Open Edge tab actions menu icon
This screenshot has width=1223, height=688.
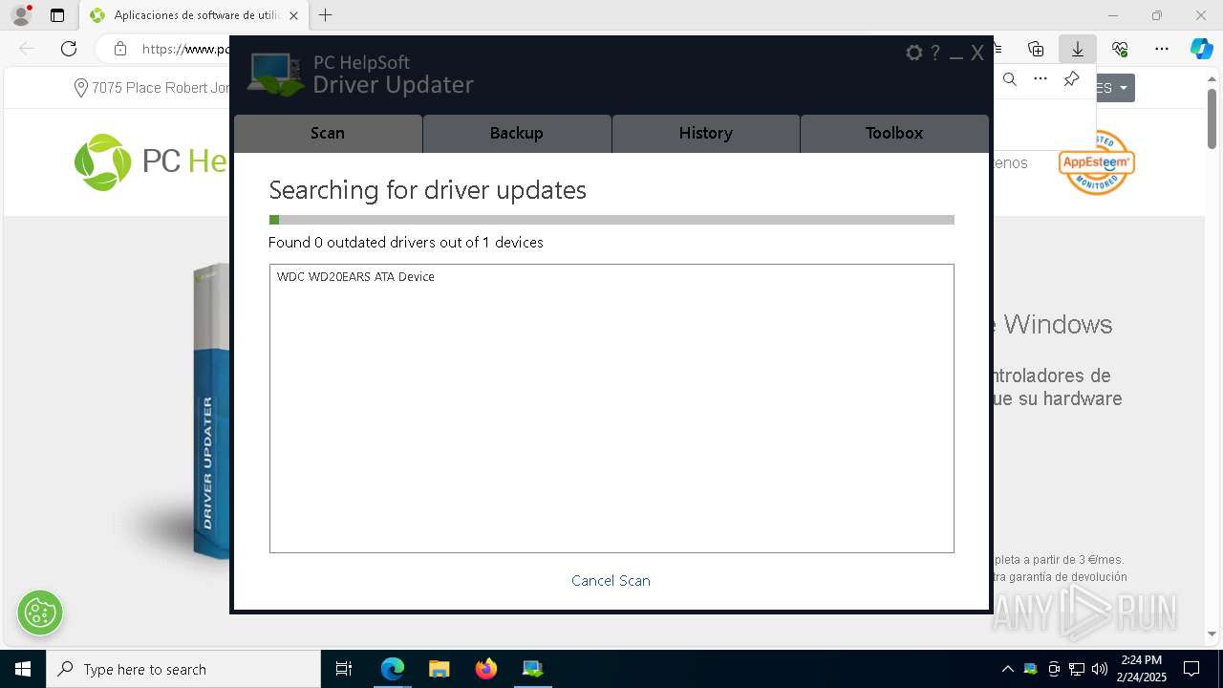tap(57, 15)
